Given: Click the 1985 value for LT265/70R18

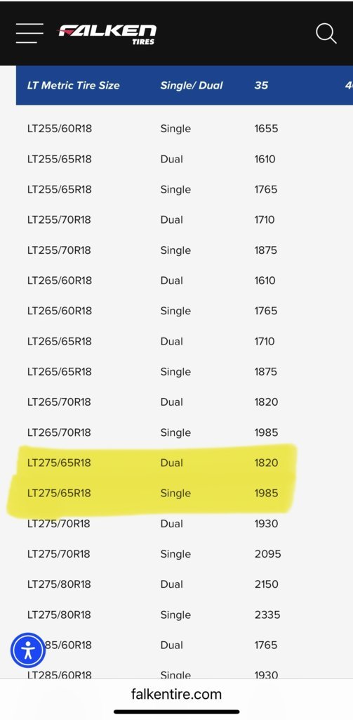Looking at the screenshot, I should (267, 432).
